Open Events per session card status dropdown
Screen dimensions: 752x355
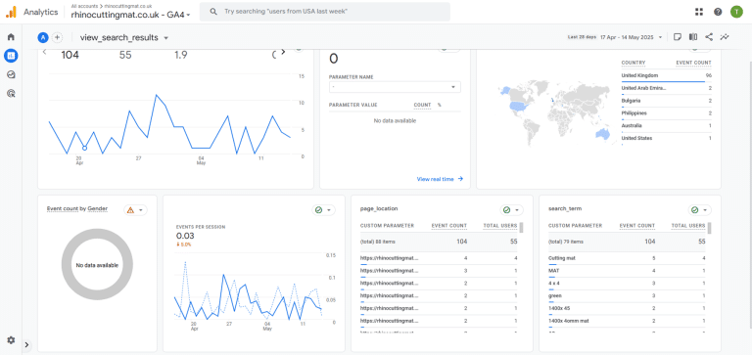[x=324, y=210]
